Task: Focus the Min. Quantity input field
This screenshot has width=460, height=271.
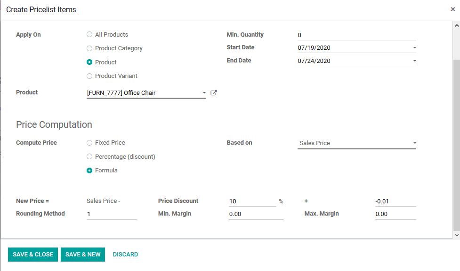Action: pyautogui.click(x=357, y=35)
